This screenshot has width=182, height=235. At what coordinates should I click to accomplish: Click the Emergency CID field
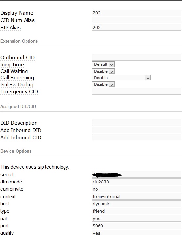click(x=136, y=91)
